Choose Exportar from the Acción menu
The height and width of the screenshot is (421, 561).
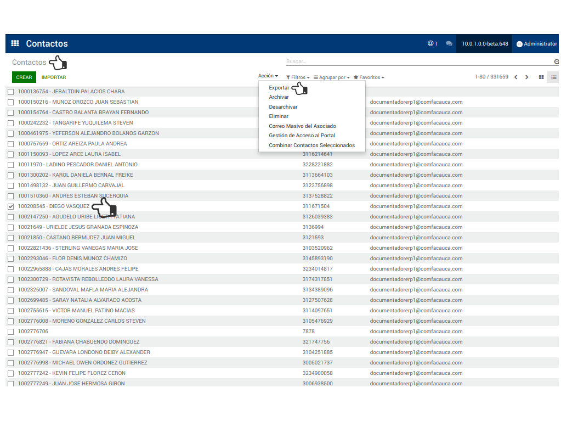point(279,88)
